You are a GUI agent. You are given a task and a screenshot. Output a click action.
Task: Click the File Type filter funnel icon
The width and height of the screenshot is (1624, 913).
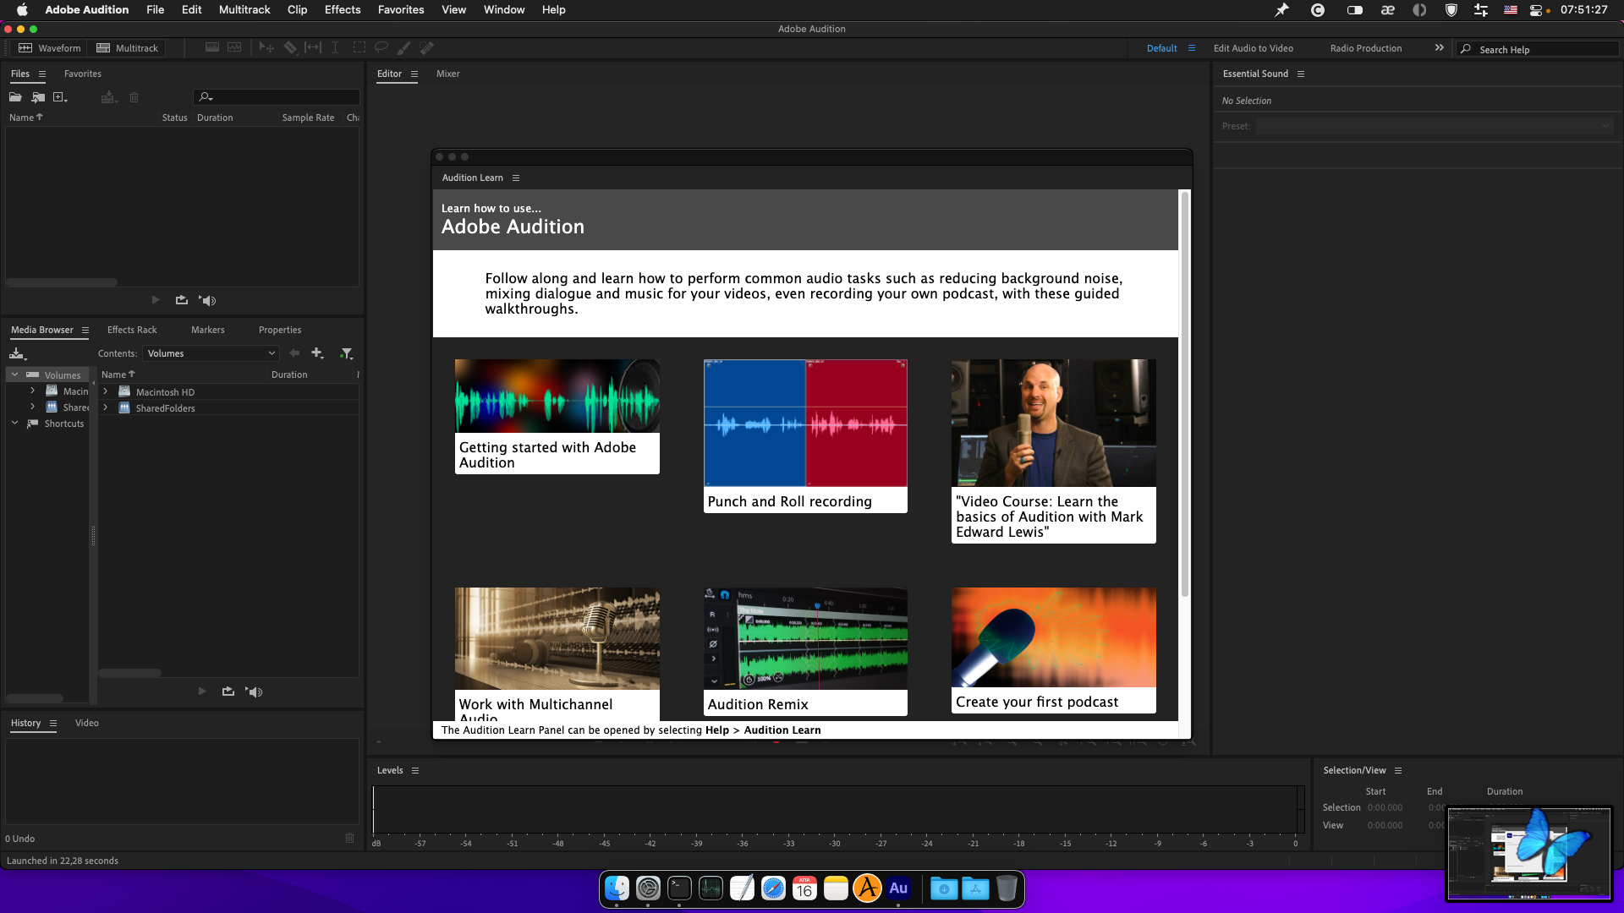(346, 353)
